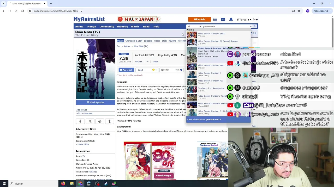Screen dimensions: 334x187
Task: Open the Anime navigation menu
Action: [x=79, y=26]
